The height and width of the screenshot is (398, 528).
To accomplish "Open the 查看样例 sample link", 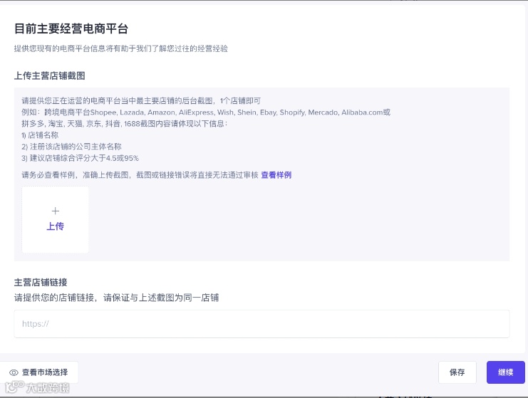I will 276,175.
